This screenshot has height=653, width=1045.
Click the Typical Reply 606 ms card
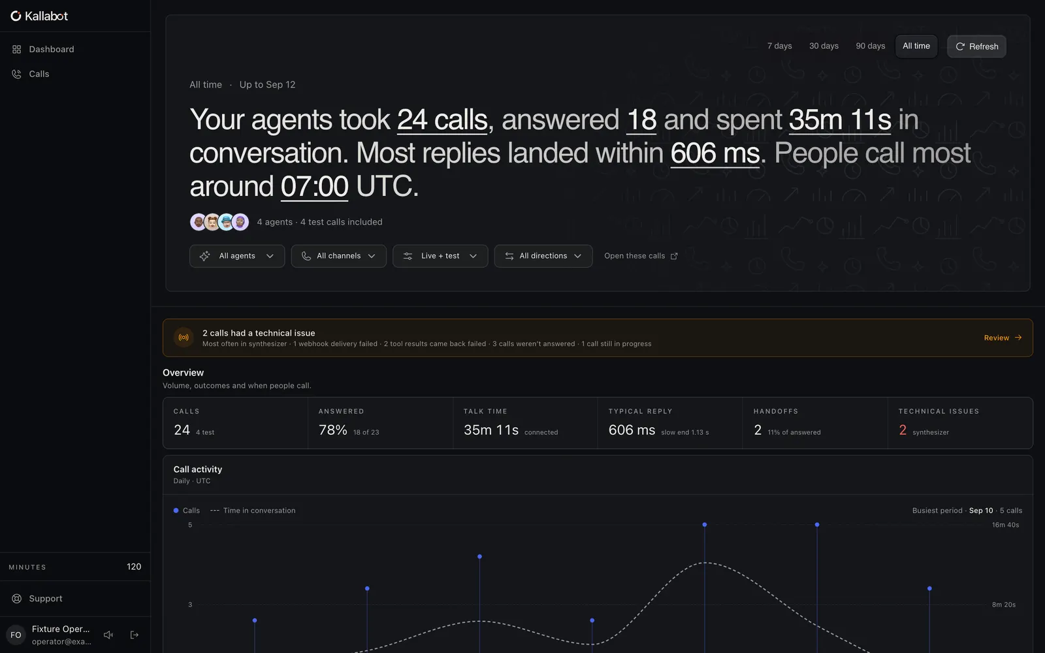point(670,423)
